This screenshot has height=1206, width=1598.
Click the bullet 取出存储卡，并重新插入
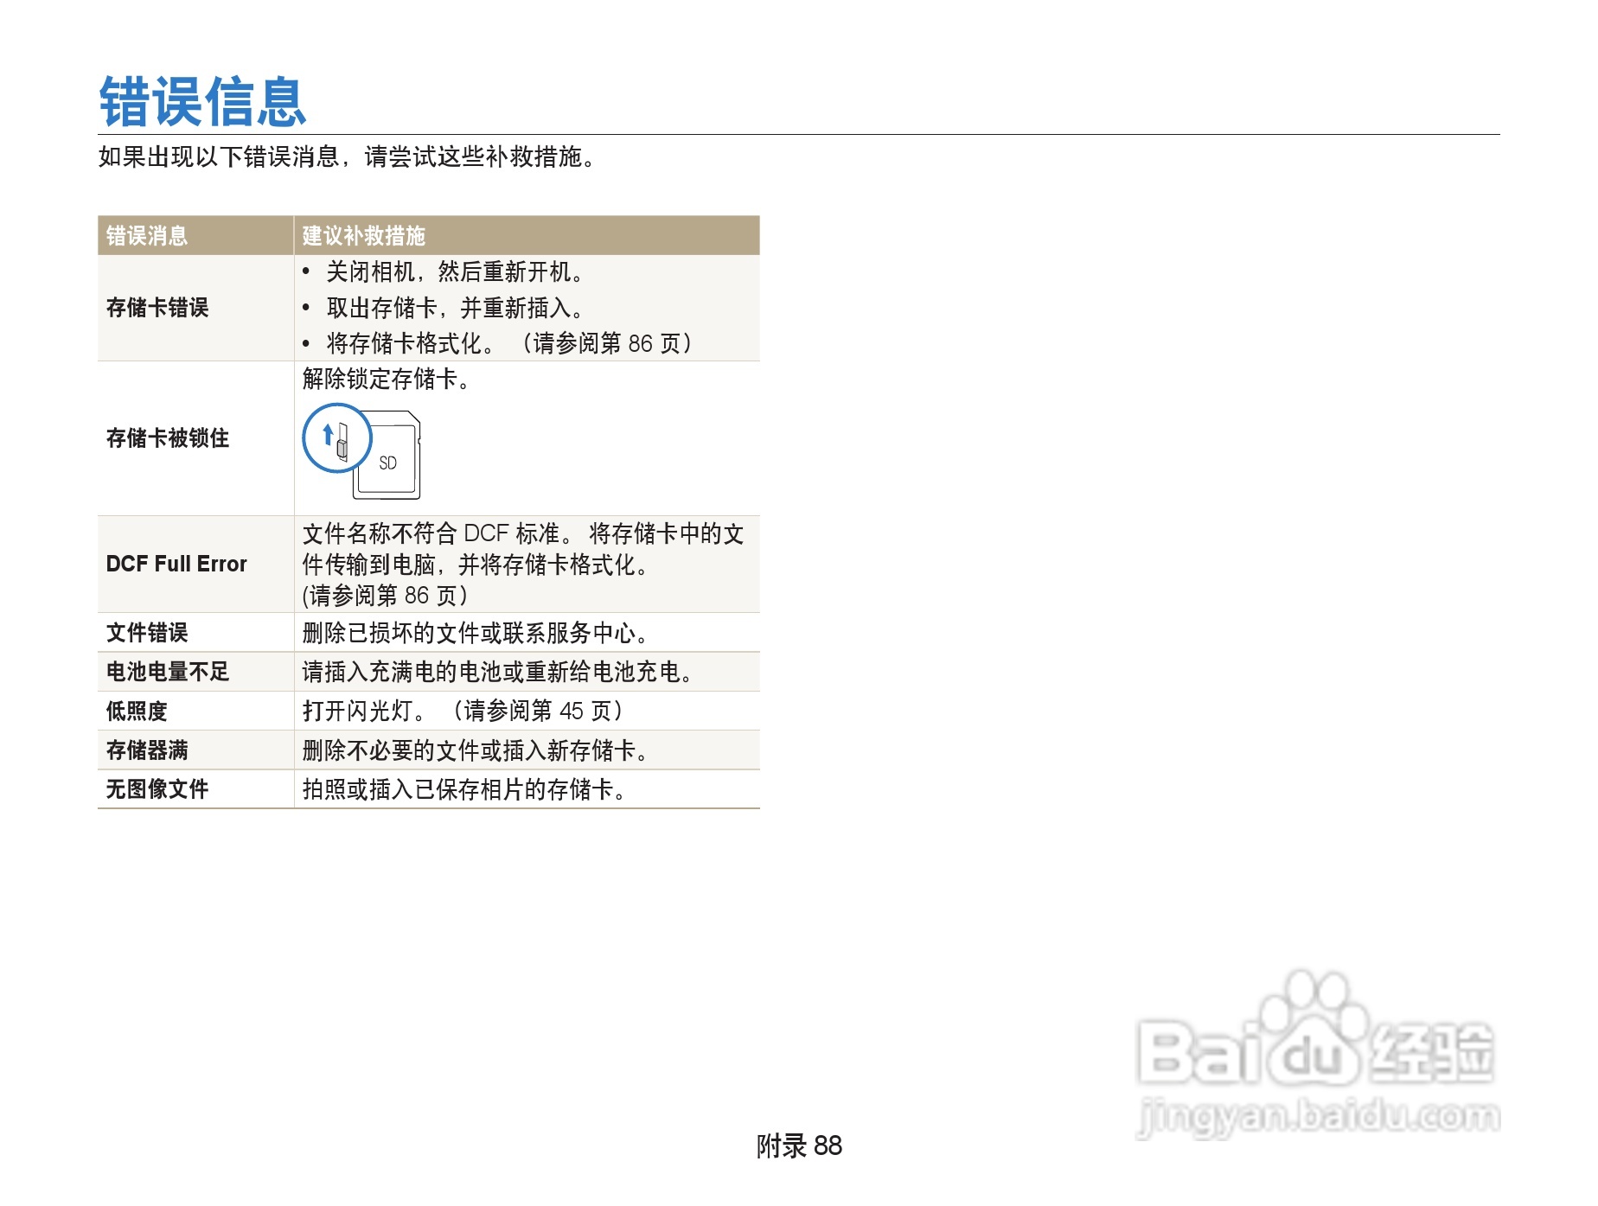coord(455,308)
